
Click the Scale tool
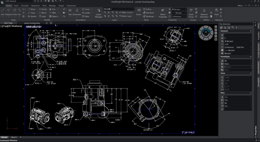click(x=42, y=16)
